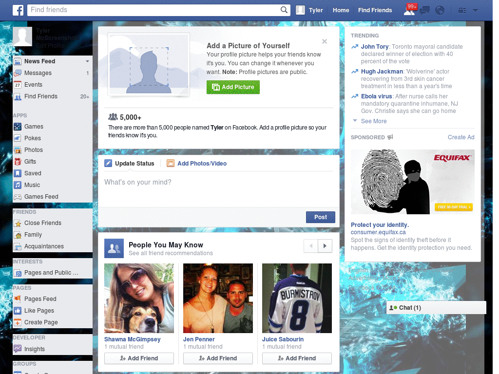
Task: Click the Acquaintances icon
Action: [18, 246]
